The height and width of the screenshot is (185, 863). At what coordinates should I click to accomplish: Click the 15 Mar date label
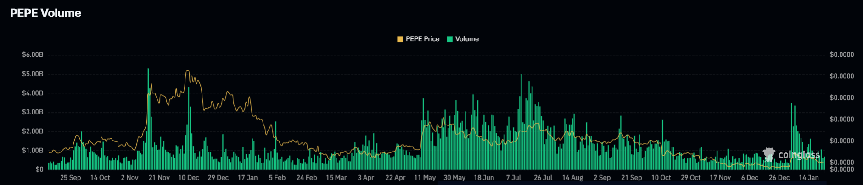click(x=336, y=178)
